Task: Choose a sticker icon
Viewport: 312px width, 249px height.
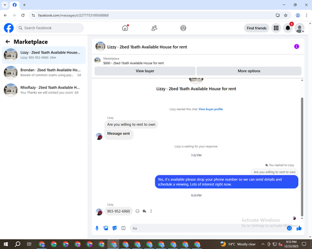Action: (115, 228)
